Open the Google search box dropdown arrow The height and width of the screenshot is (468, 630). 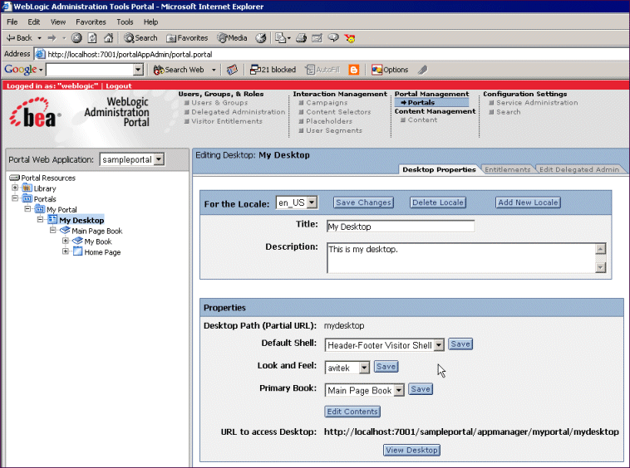pos(138,70)
